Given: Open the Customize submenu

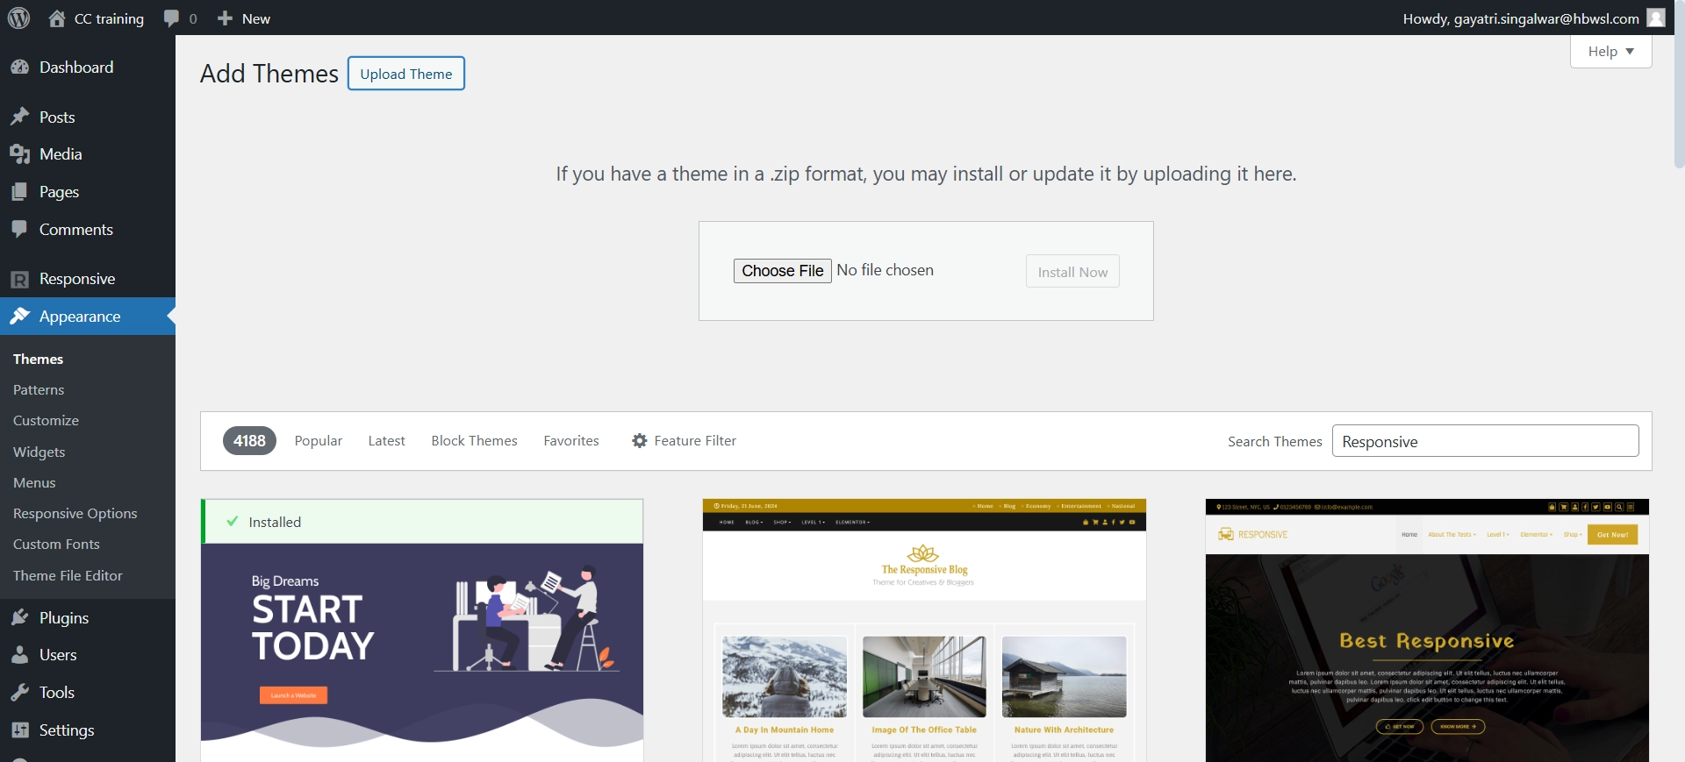Looking at the screenshot, I should (46, 420).
